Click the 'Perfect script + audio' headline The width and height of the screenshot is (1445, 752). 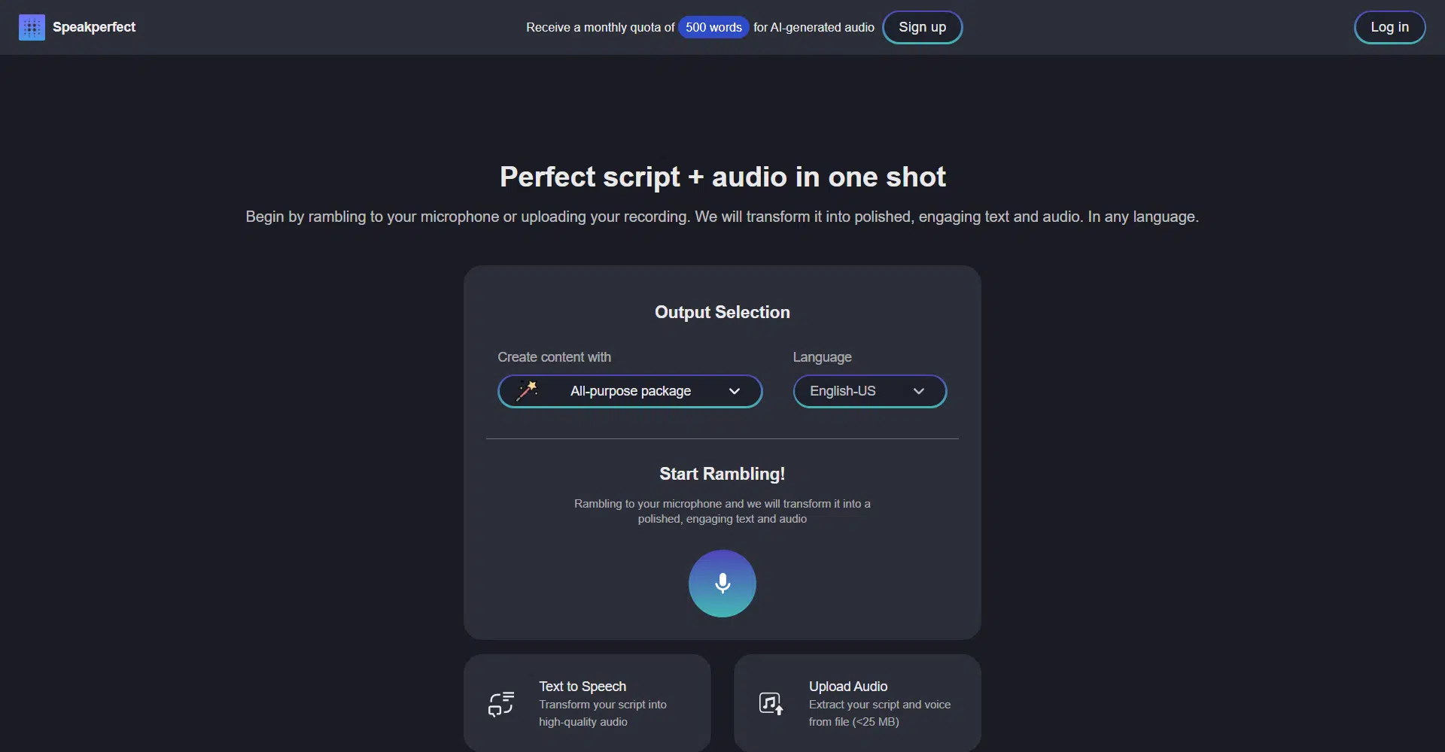pos(722,177)
